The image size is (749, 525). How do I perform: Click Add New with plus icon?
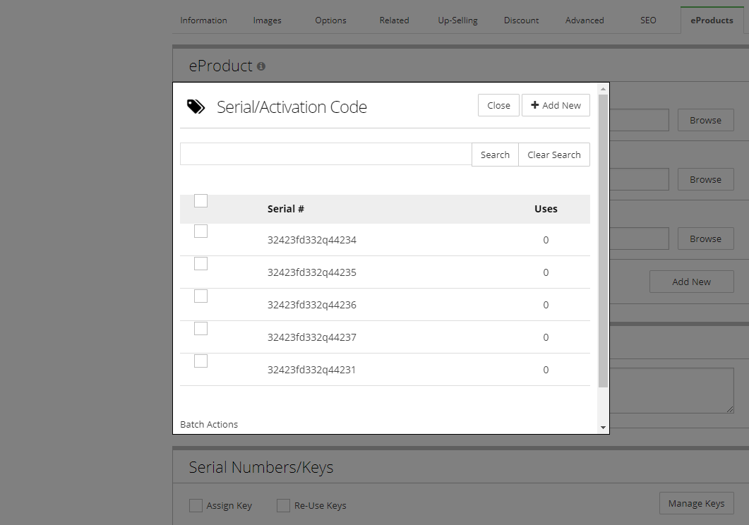point(556,105)
